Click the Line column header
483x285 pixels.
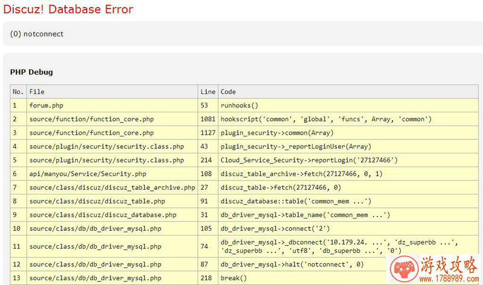208,92
